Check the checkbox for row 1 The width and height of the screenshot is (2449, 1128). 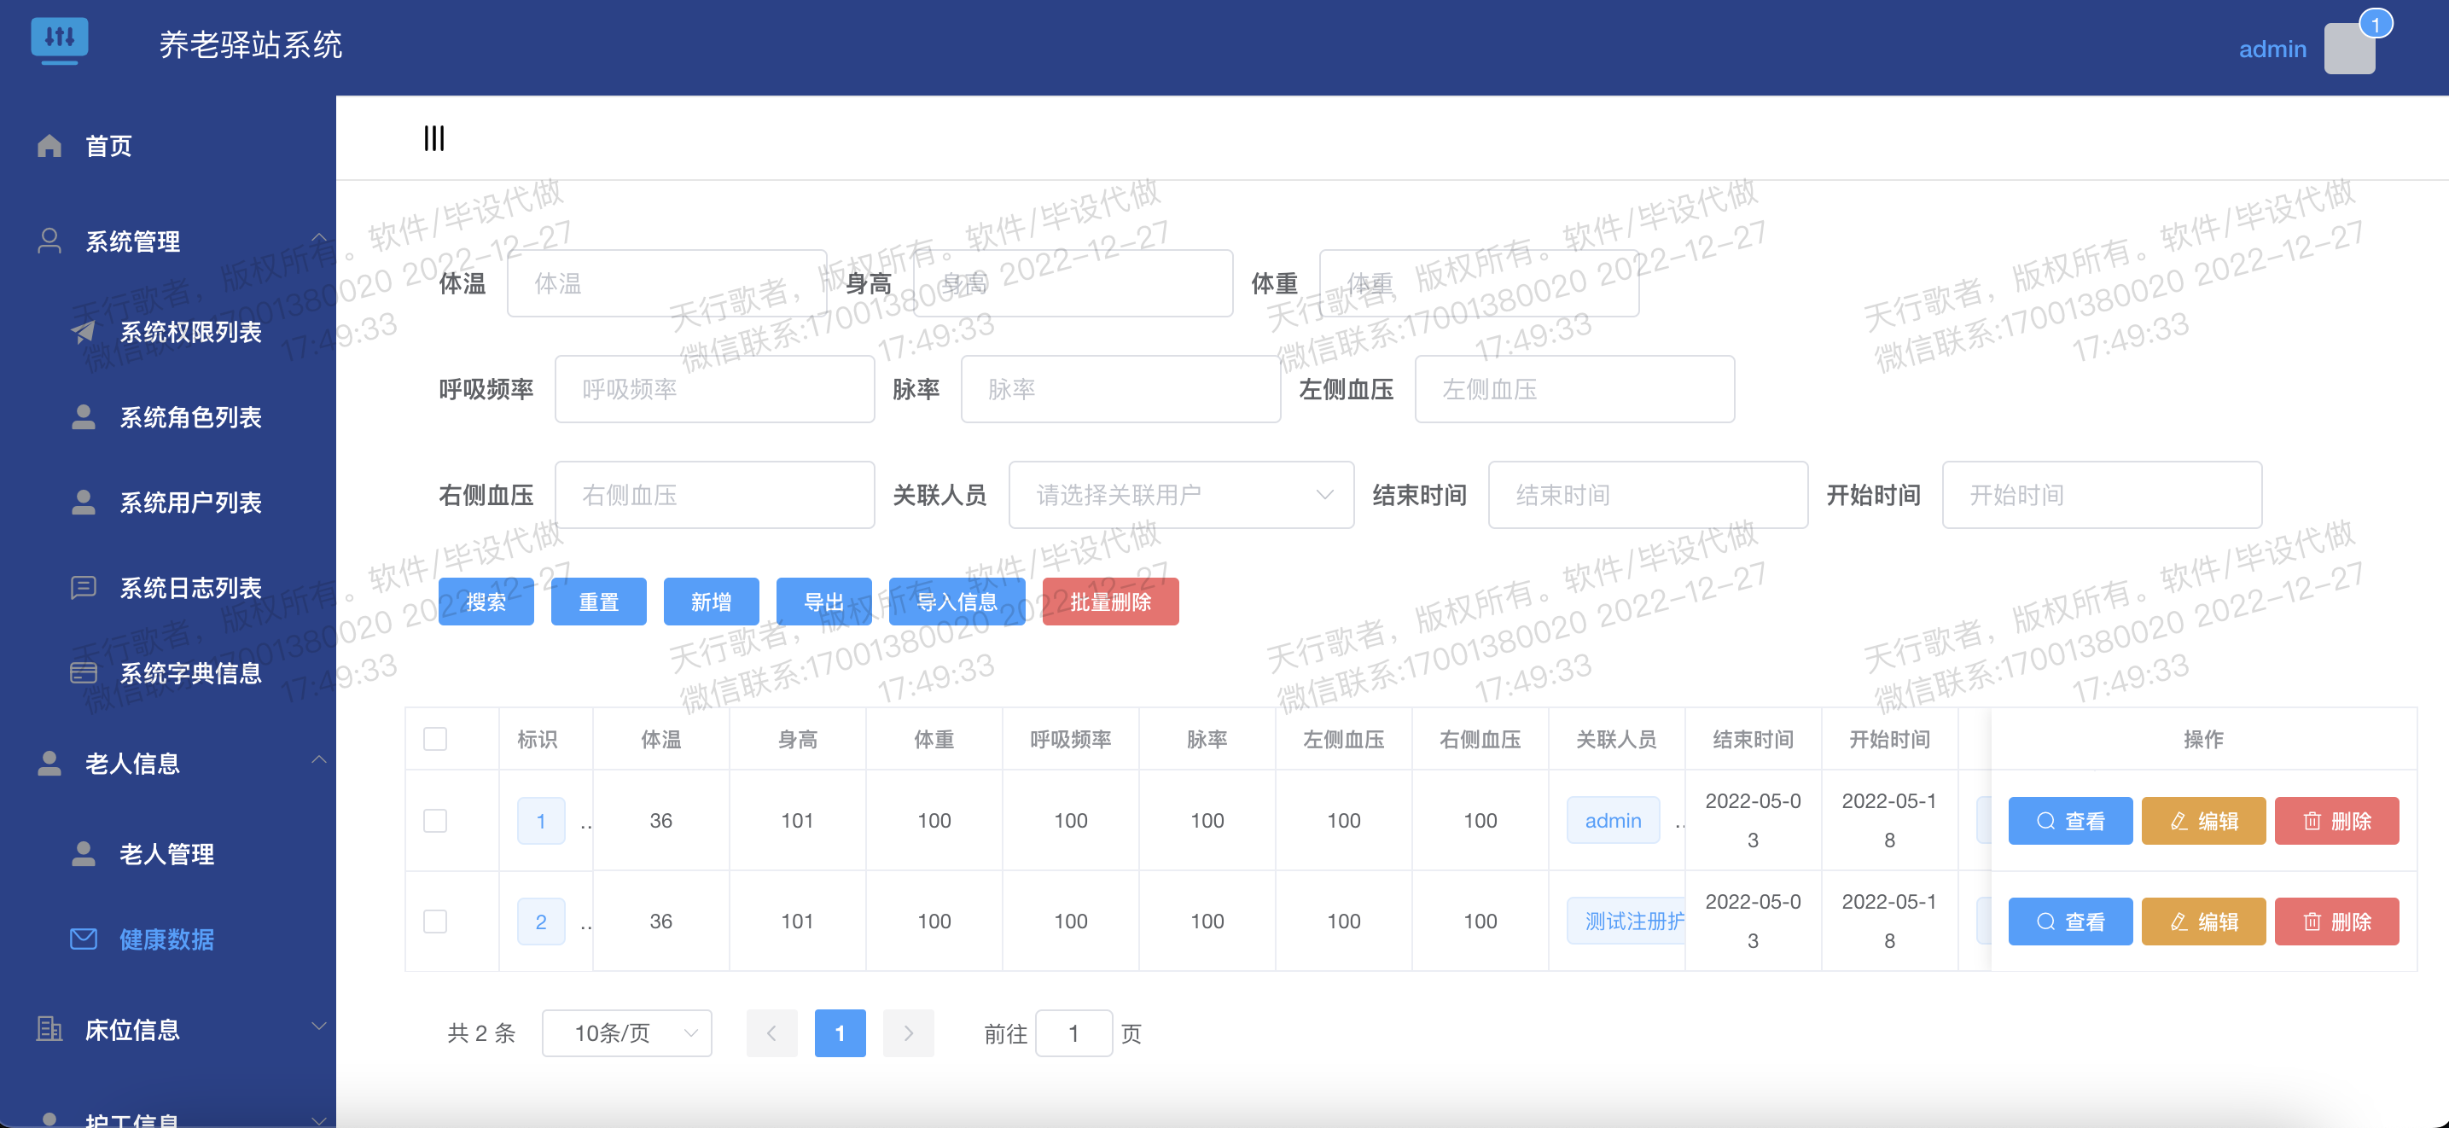pyautogui.click(x=434, y=820)
